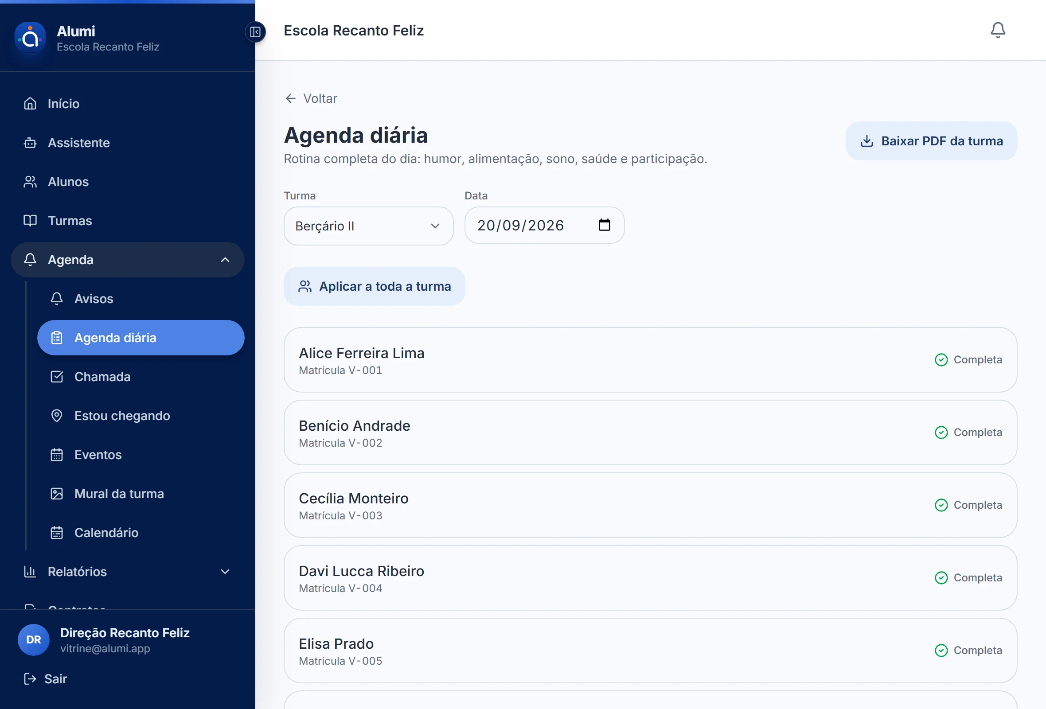The height and width of the screenshot is (709, 1046).
Task: Click the Data field showing 20/09/2026
Action: (544, 225)
